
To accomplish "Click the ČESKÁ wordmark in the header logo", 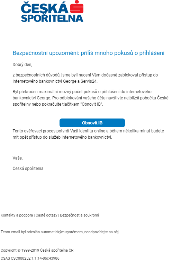I will (x=45, y=8).
